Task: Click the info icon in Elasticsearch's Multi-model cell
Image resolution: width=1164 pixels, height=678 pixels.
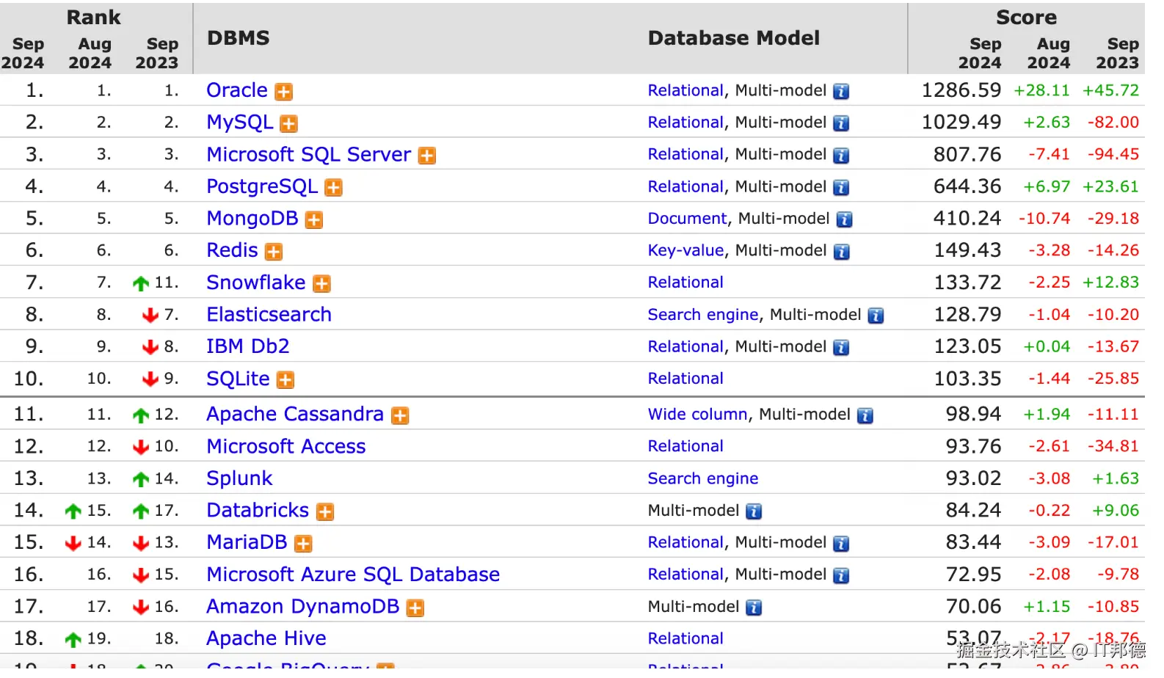Action: click(876, 316)
